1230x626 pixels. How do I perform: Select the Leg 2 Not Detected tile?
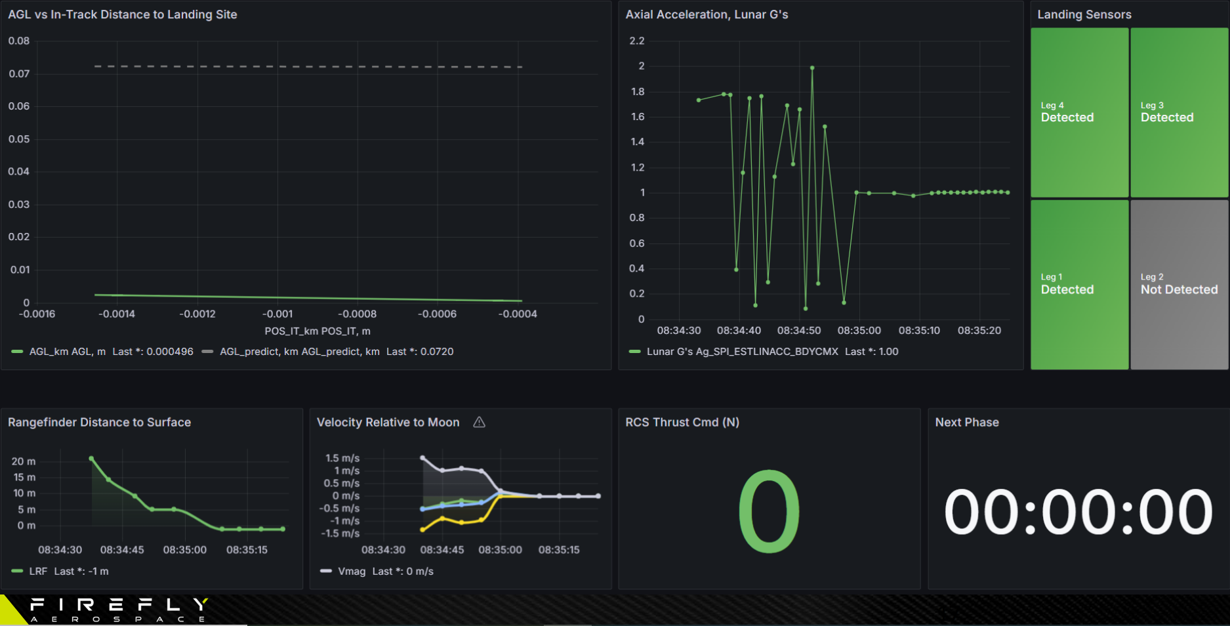pos(1179,283)
